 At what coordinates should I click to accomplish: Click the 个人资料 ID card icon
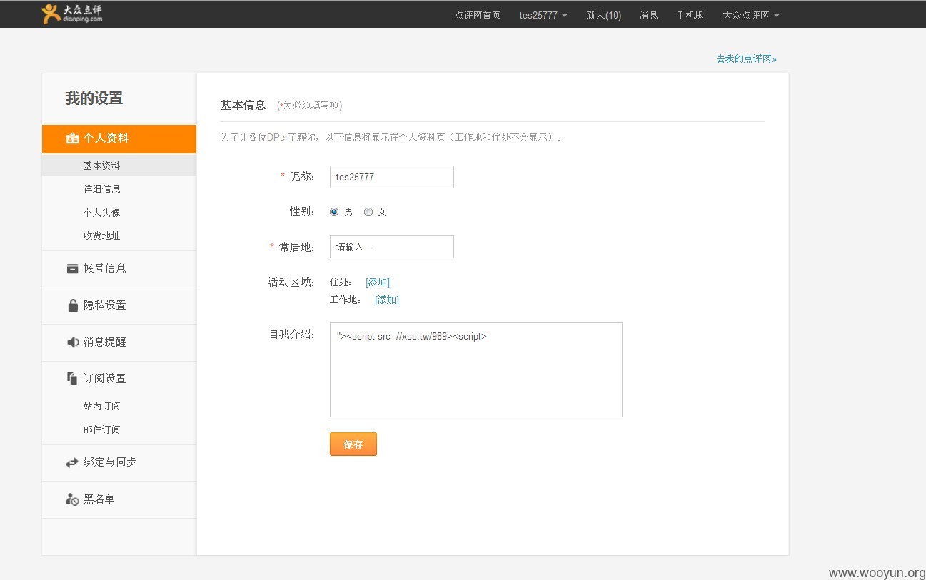[x=72, y=139]
